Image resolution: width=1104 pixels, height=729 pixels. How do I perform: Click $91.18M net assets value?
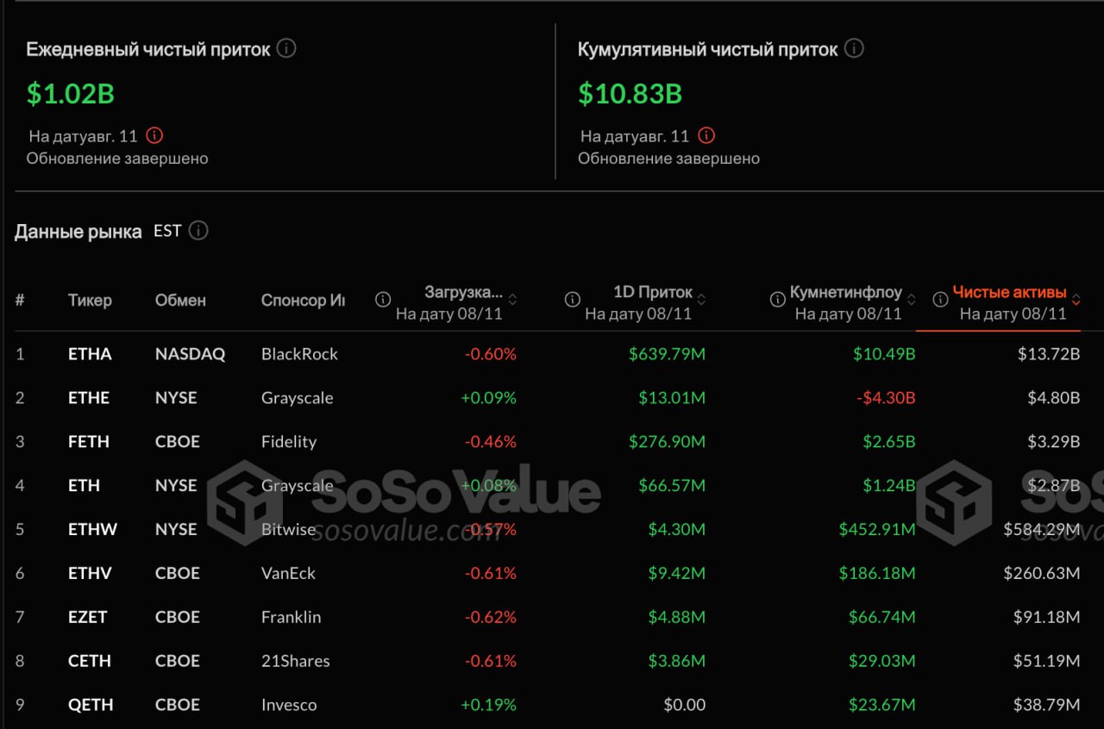pos(1047,617)
